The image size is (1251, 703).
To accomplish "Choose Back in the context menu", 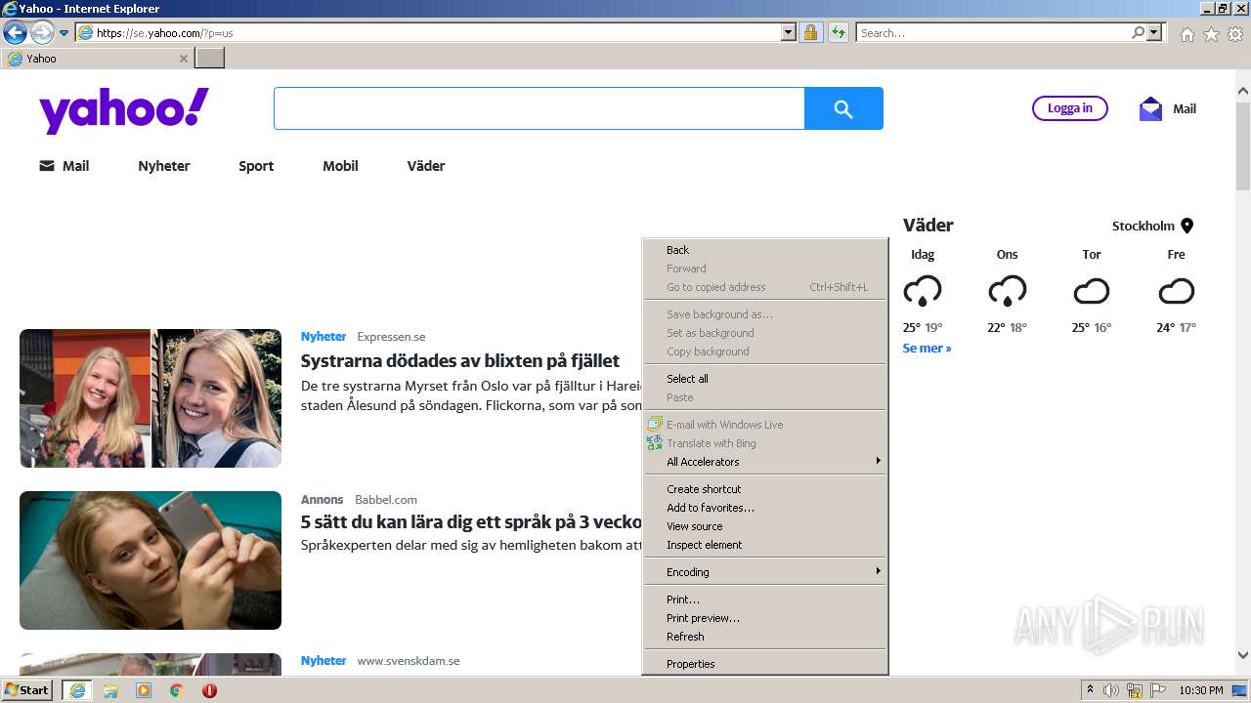I will pyautogui.click(x=765, y=250).
